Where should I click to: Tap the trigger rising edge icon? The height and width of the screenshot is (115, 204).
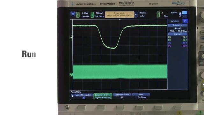(x=162, y=13)
